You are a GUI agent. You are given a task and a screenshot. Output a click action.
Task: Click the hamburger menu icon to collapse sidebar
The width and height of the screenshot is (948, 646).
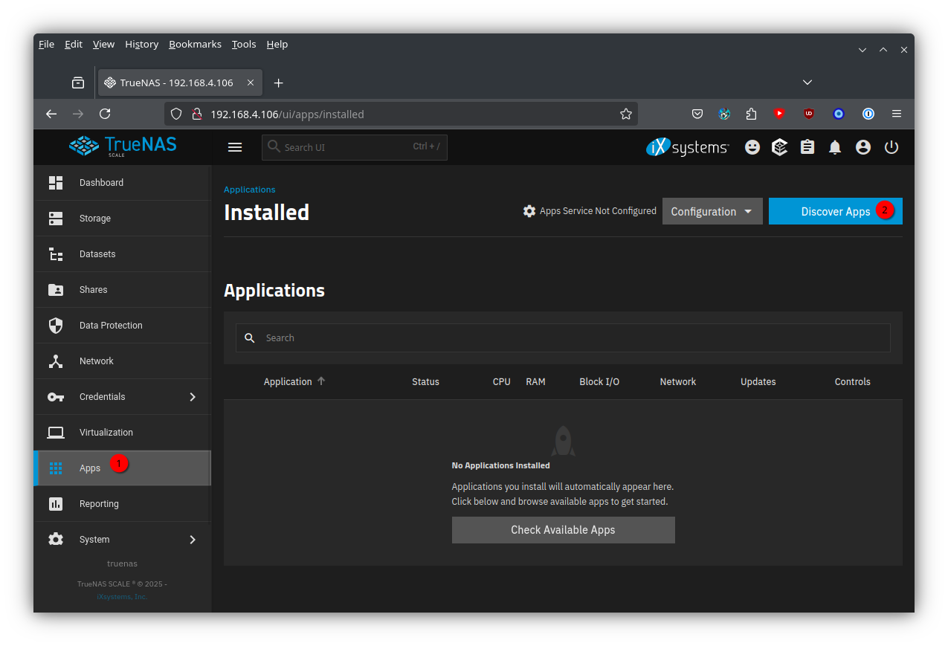pyautogui.click(x=235, y=147)
